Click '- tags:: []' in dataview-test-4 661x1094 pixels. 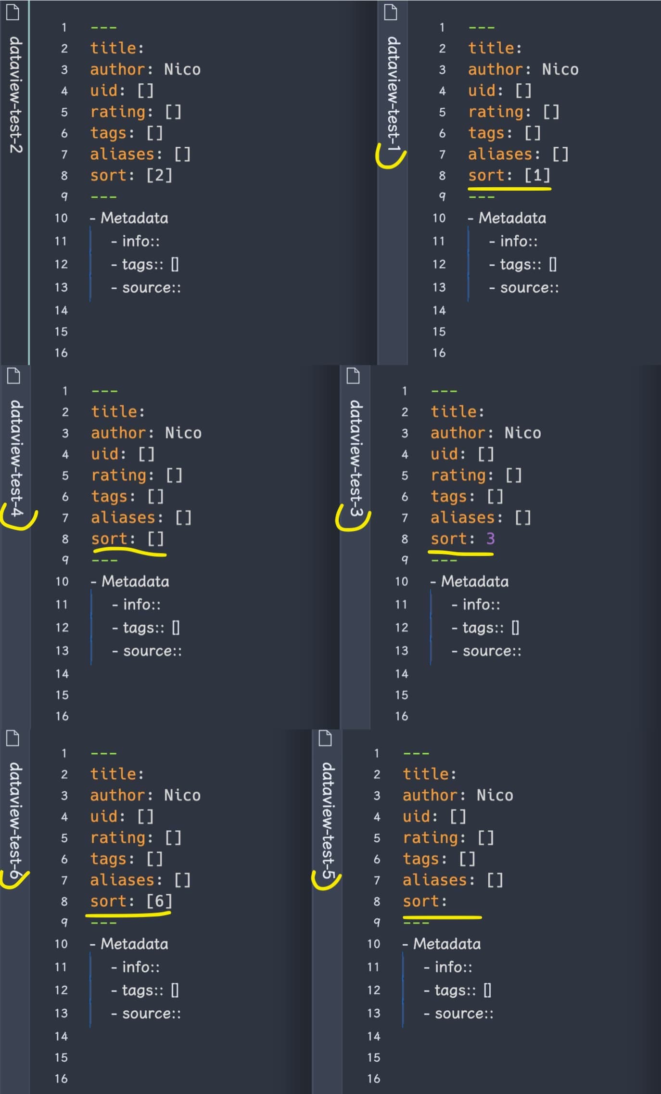pos(146,628)
